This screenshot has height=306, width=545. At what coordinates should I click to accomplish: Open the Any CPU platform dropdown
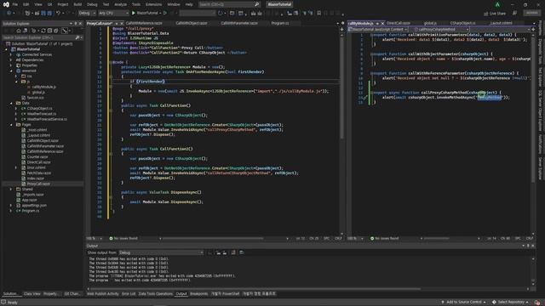[x=113, y=13]
